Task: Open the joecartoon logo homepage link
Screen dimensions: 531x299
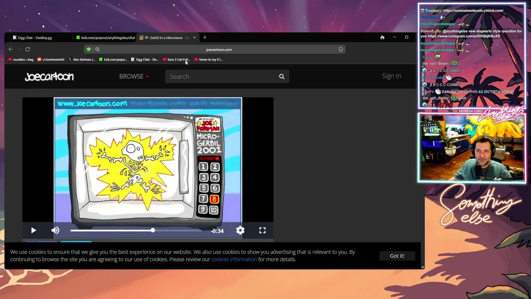Action: [49, 76]
